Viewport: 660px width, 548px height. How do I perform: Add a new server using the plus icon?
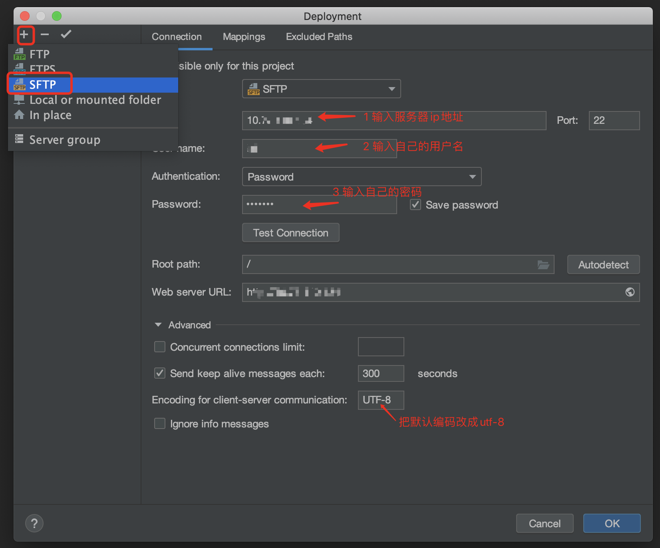point(25,34)
